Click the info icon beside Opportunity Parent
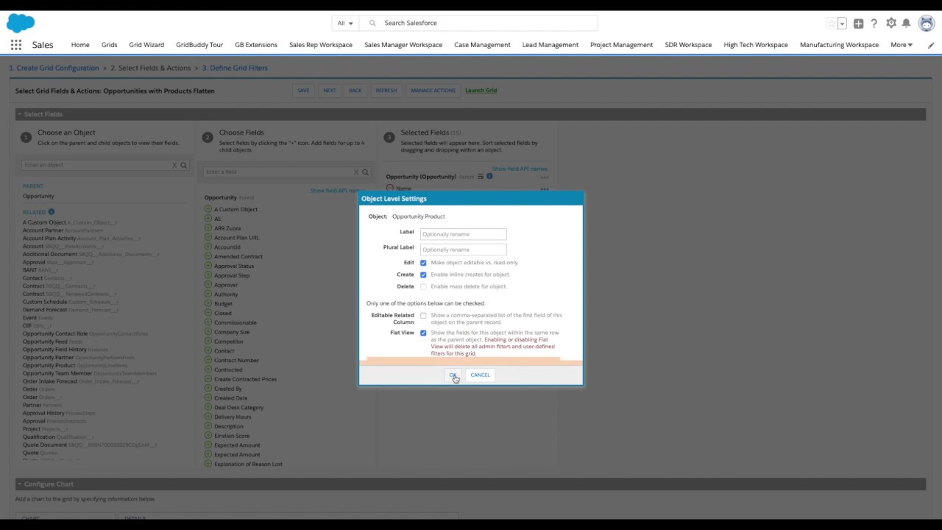This screenshot has height=530, width=942. (x=489, y=177)
